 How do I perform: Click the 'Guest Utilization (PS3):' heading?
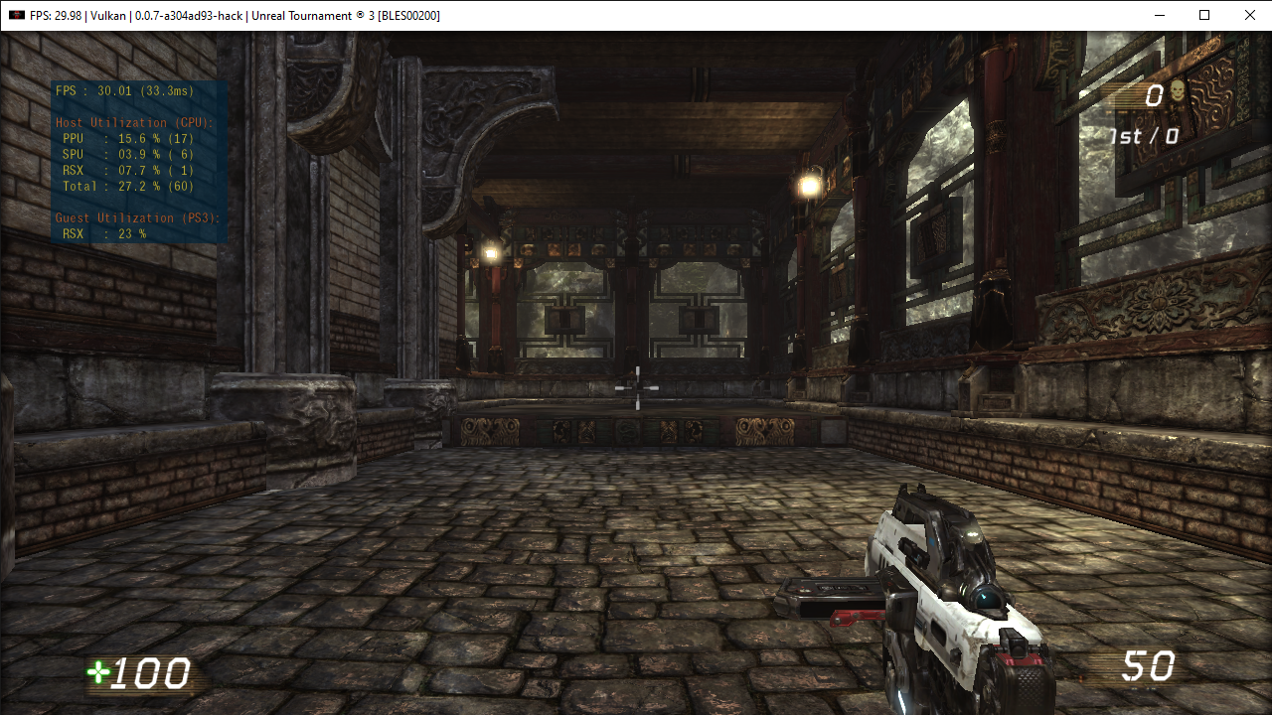click(138, 217)
